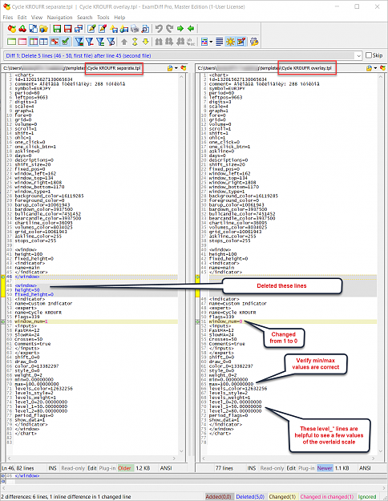Click the Options gear-and-wrench icon
Screen dimensions: 388x501
pyautogui.click(x=254, y=42)
